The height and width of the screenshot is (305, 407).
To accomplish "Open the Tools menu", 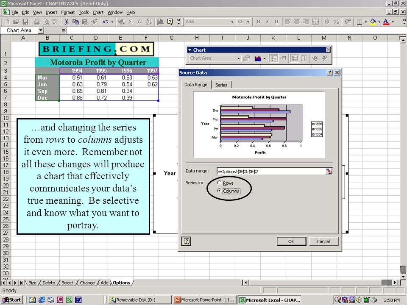I will tap(84, 12).
